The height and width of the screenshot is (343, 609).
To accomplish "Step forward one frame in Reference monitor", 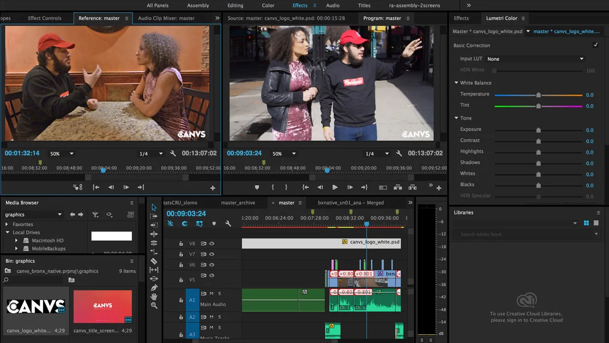I will pyautogui.click(x=126, y=187).
